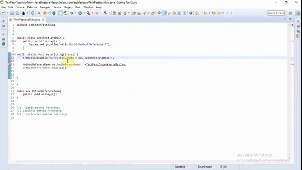Click the '//3. constructor method reference' comment

42,114
